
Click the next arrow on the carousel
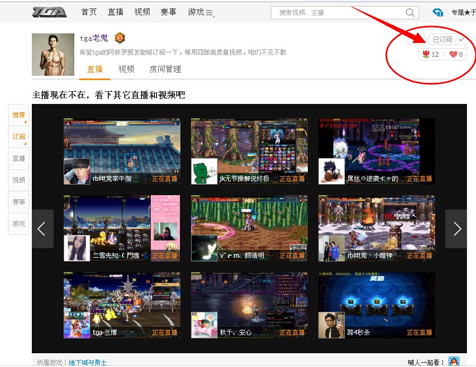pos(456,229)
